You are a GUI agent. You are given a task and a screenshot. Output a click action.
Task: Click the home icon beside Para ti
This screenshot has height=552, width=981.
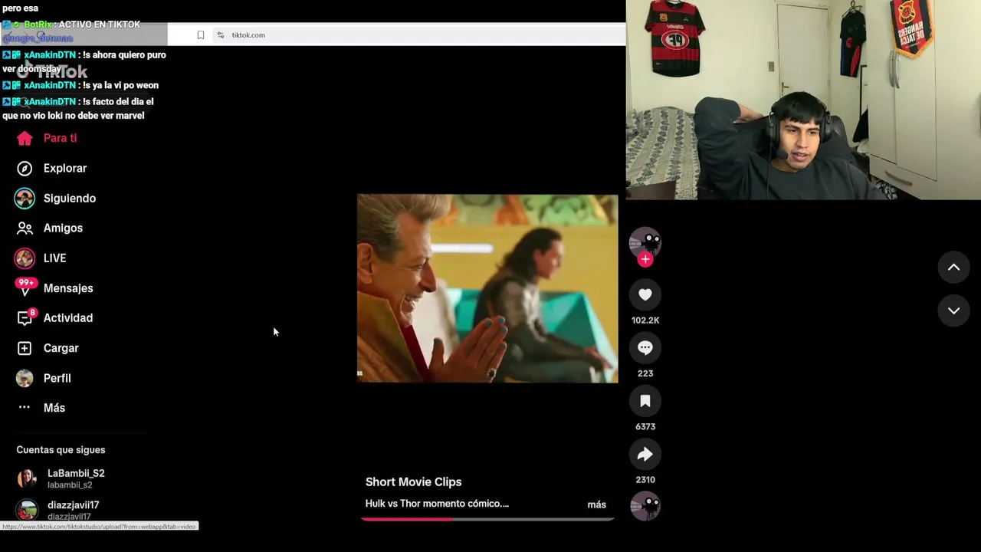point(25,138)
